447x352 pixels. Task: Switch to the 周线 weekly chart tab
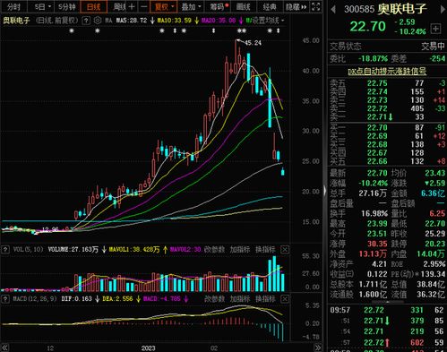tap(120, 6)
